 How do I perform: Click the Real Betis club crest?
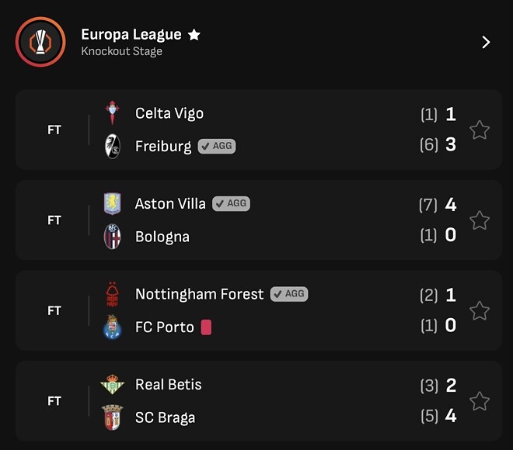pos(113,385)
